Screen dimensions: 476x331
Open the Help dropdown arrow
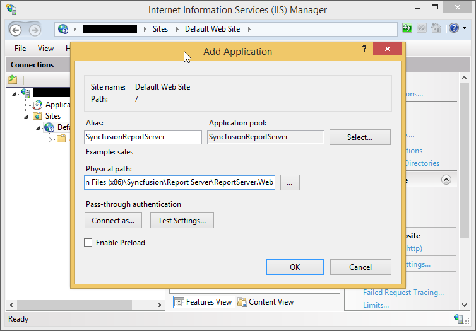[x=465, y=28]
